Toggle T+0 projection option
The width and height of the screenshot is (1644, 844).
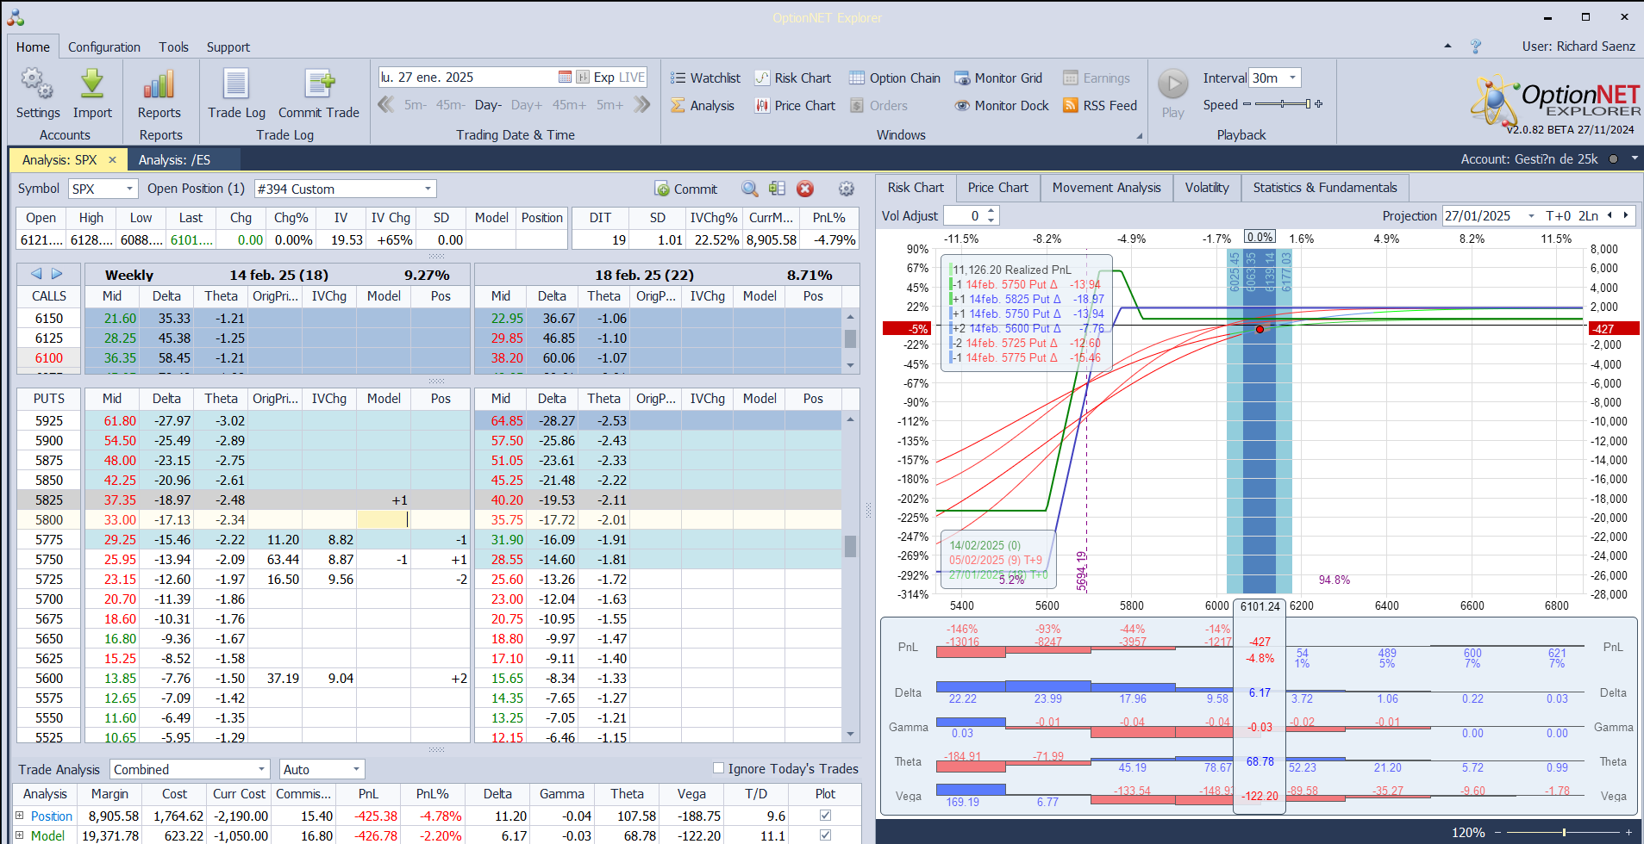tap(1559, 215)
